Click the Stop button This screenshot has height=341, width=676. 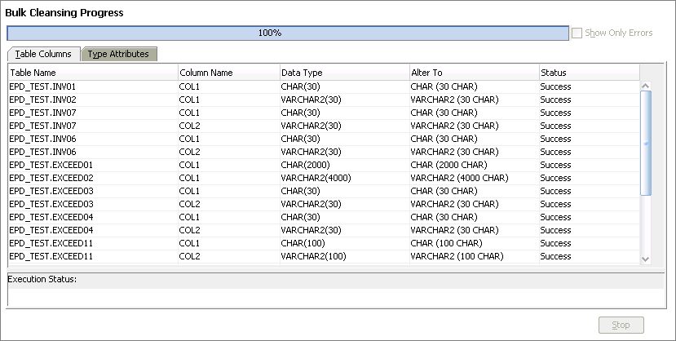(621, 325)
